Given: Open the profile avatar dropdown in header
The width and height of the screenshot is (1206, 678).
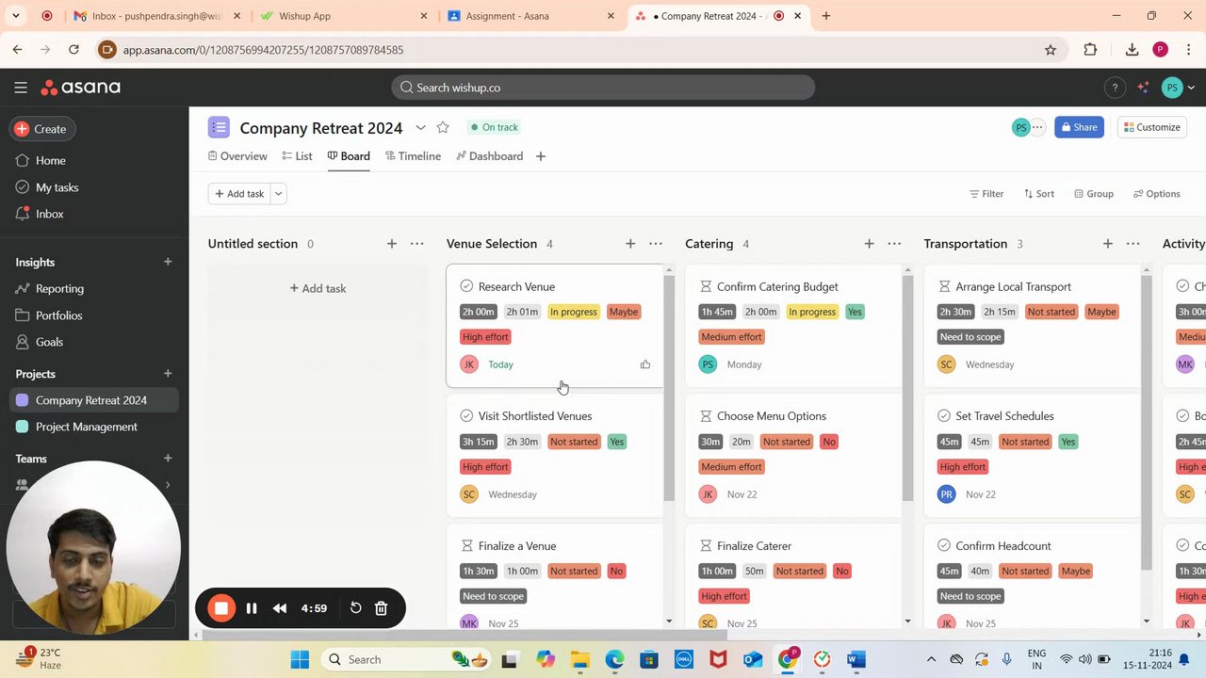Looking at the screenshot, I should tap(1179, 88).
